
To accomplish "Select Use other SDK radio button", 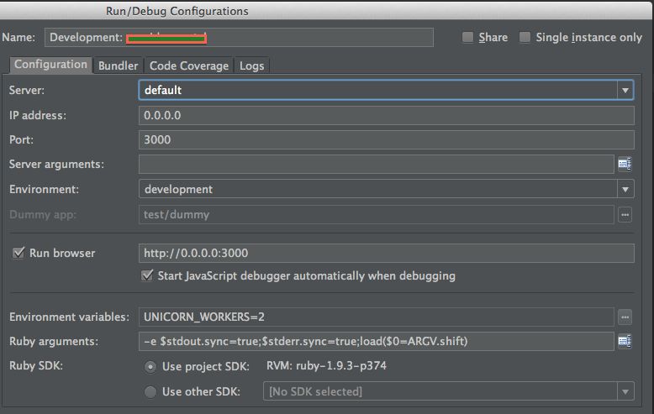I will coord(150,391).
